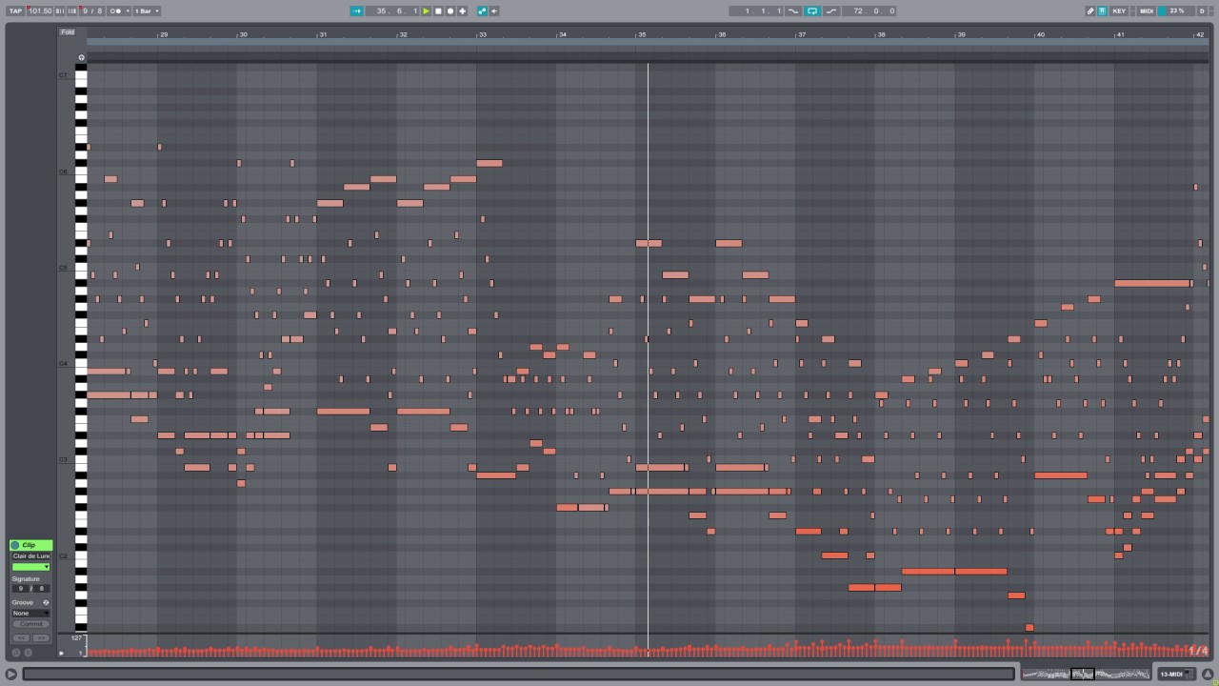Screen dimensions: 1219x686
Task: Nudge clip backward with << button
Action: click(x=21, y=637)
